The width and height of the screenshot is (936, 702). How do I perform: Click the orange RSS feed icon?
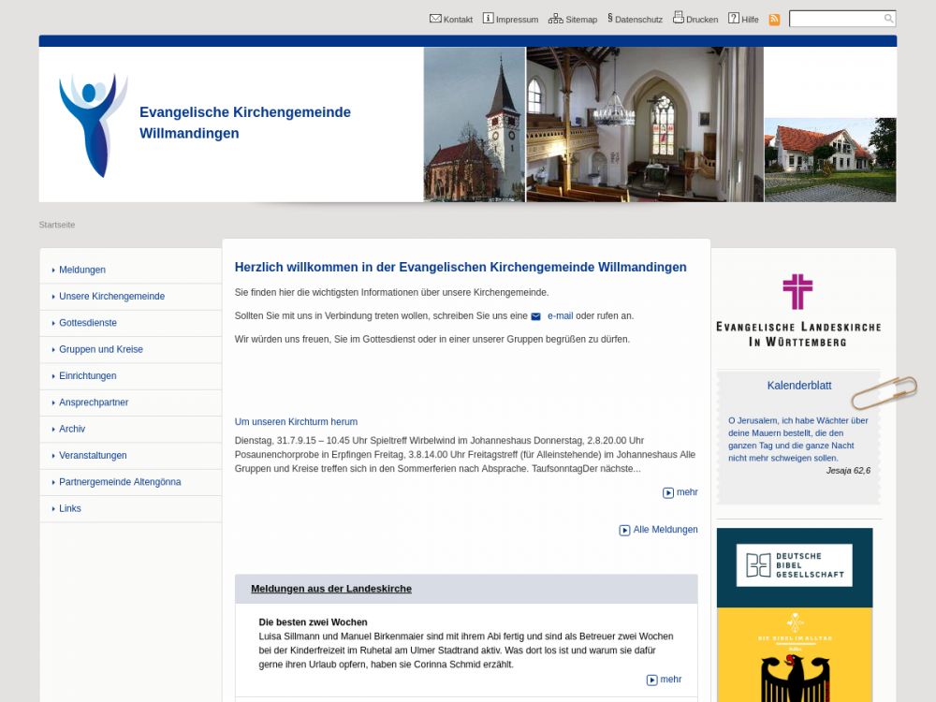click(x=774, y=20)
